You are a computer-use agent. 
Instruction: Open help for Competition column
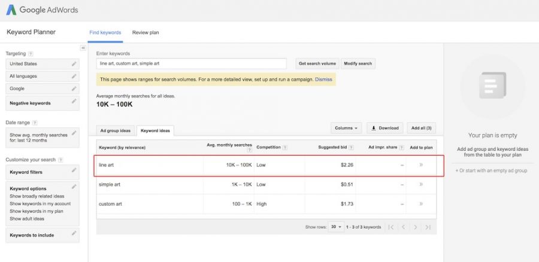coord(285,148)
